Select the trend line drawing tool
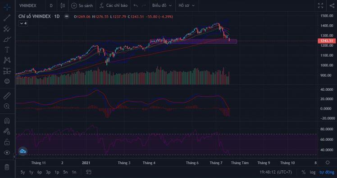337x178 pixels. point(7,18)
